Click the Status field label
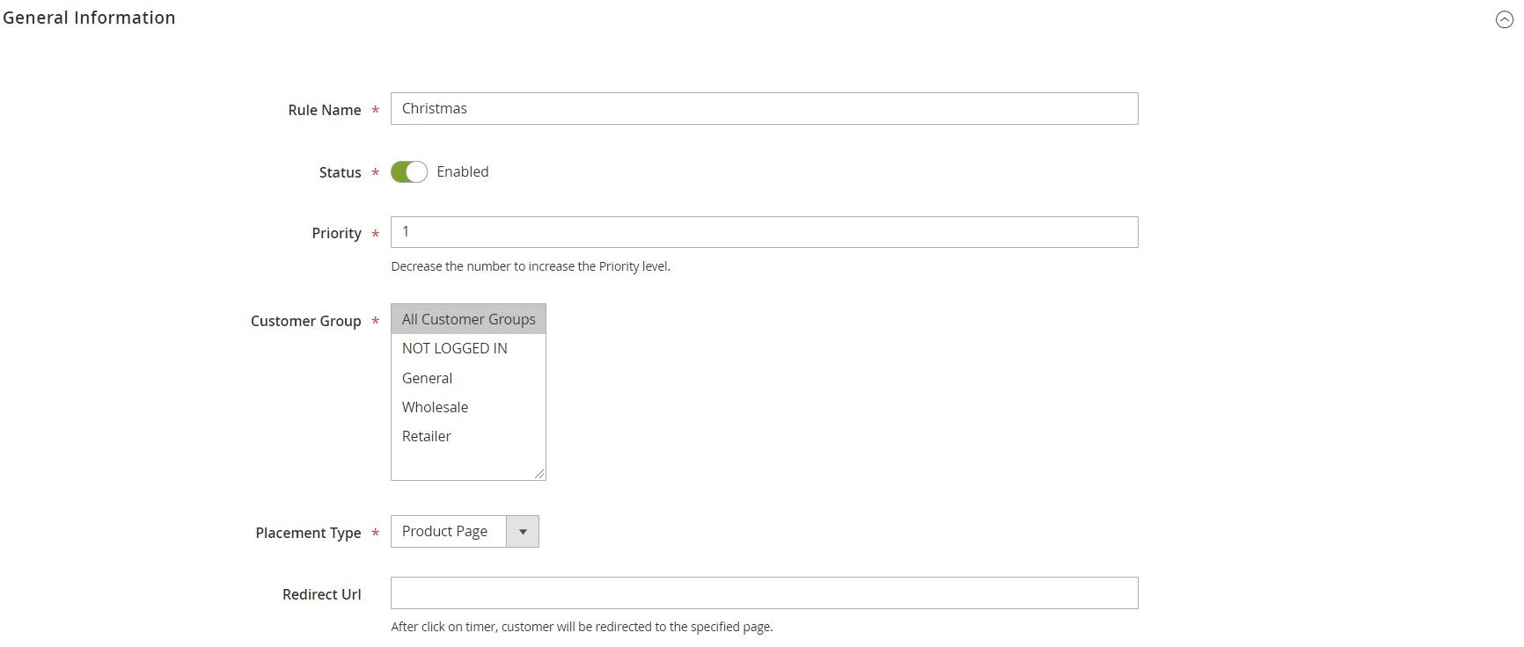Screen dimensions: 1524x647 (x=340, y=172)
